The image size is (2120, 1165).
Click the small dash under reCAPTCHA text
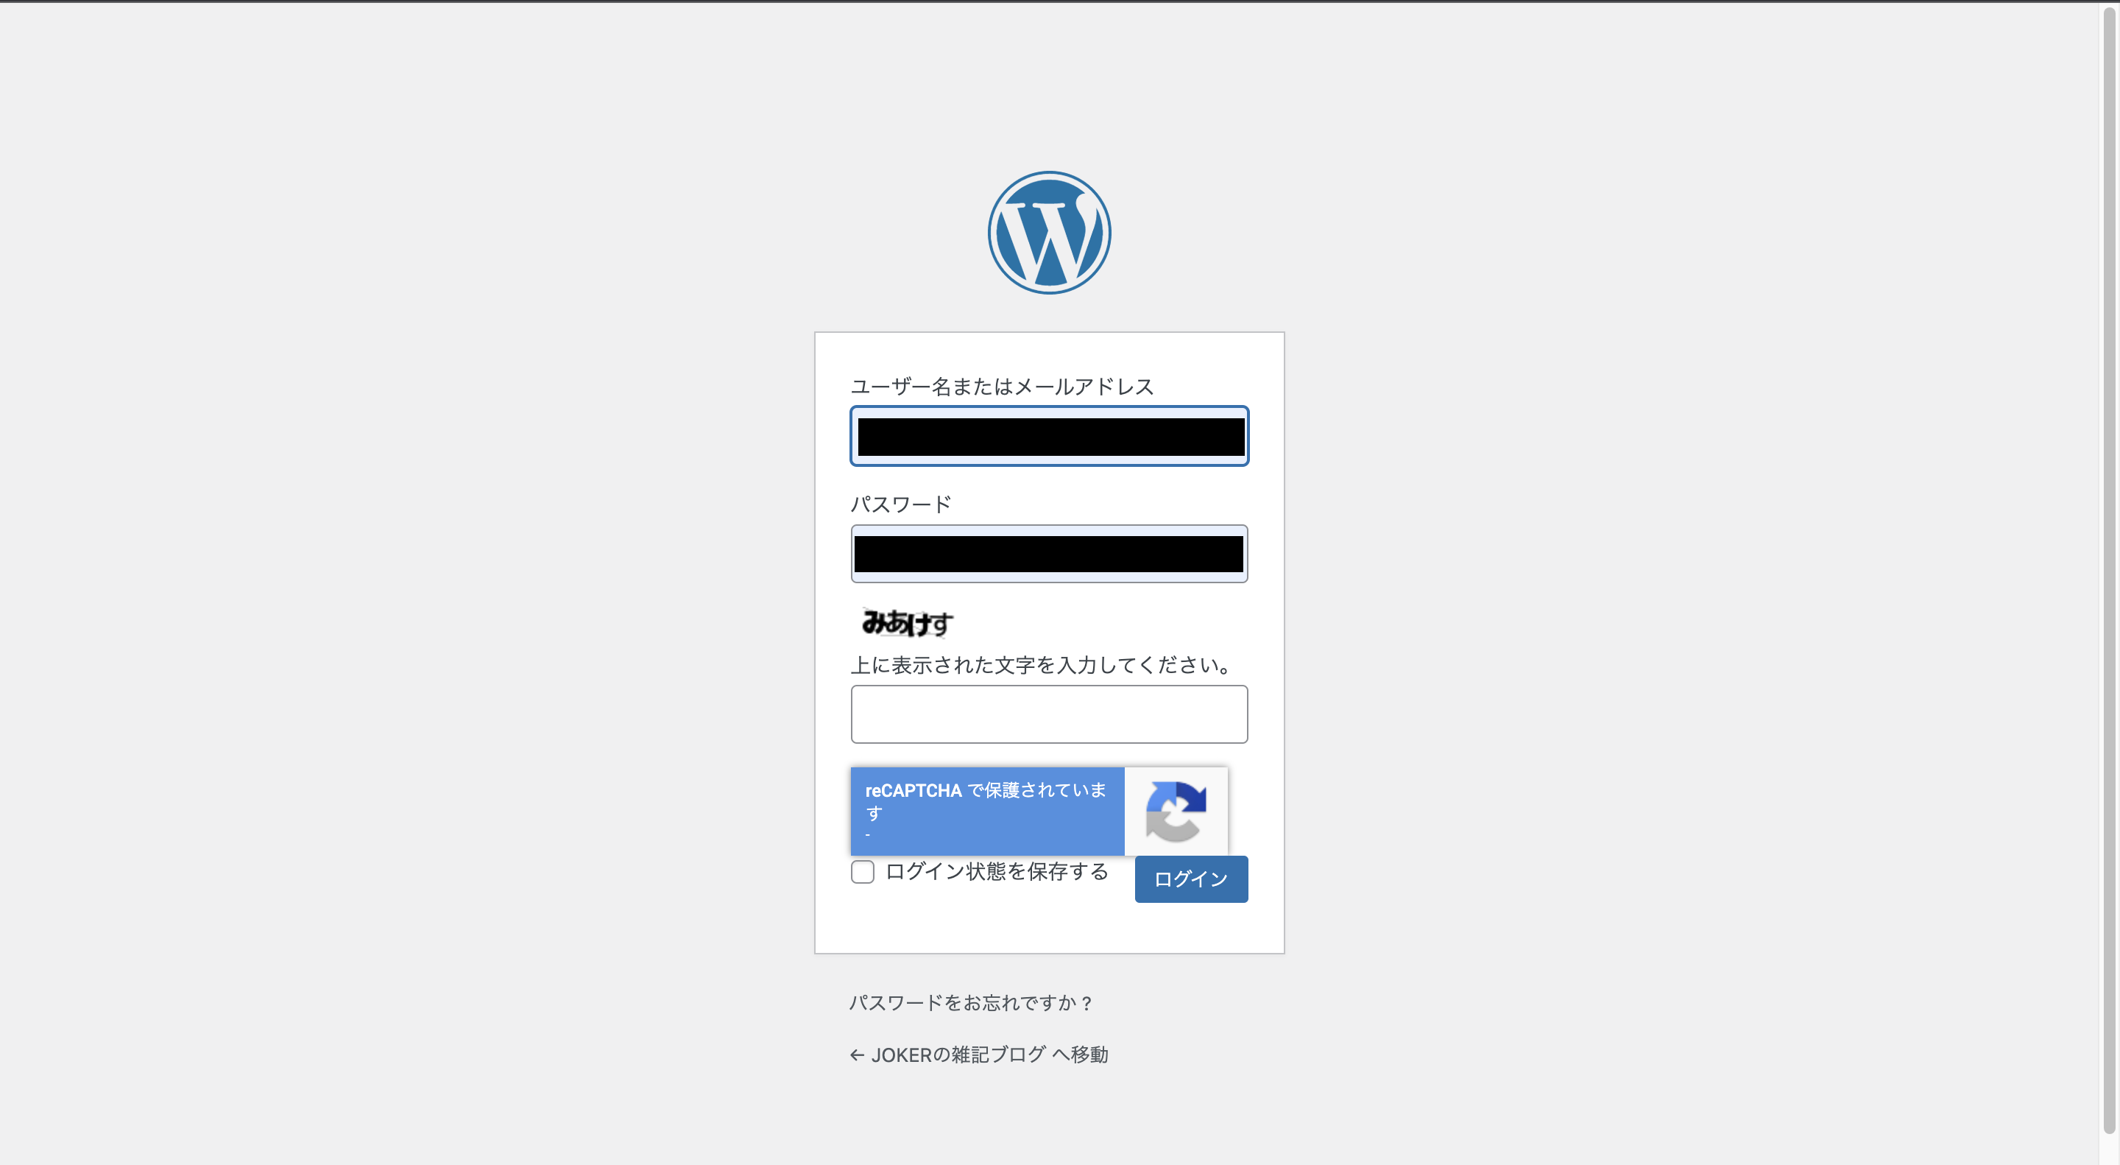point(867,835)
